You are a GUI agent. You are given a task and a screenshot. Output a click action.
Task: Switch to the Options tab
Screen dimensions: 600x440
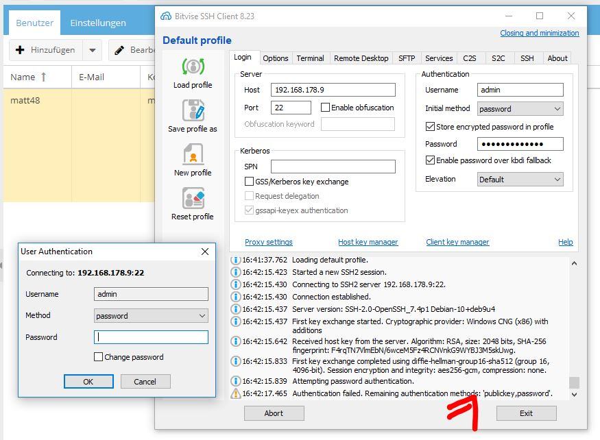(276, 58)
